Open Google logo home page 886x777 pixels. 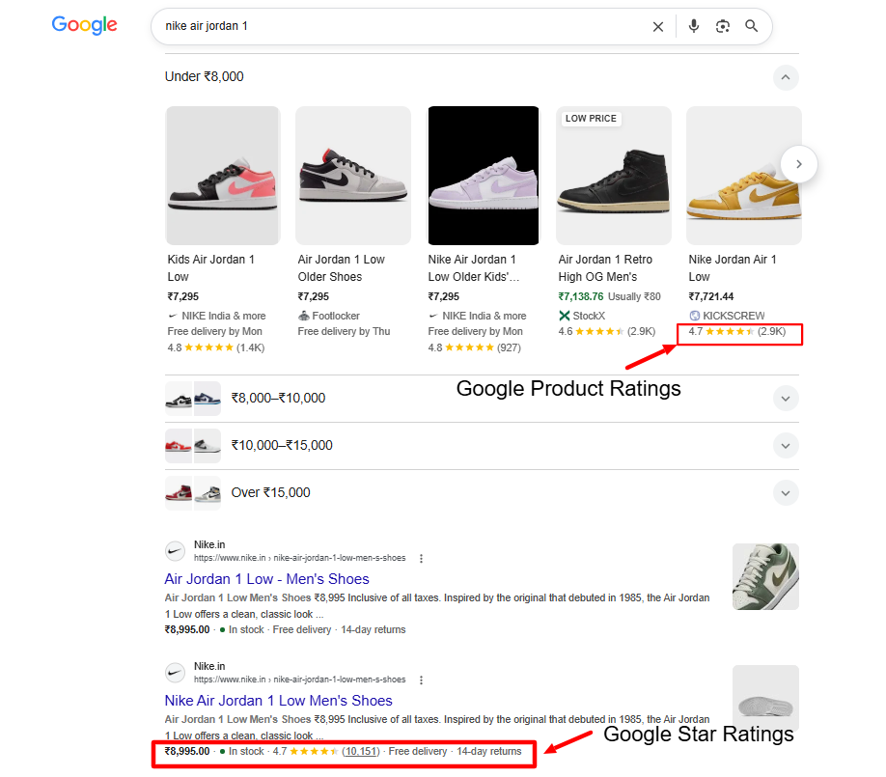pyautogui.click(x=84, y=25)
